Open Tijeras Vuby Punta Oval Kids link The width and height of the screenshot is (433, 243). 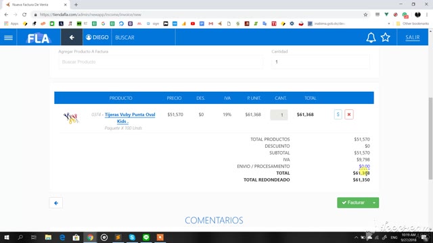[130, 117]
